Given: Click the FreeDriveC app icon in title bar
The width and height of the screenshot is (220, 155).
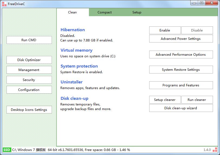Looking at the screenshot, I should pyautogui.click(x=4, y=3).
